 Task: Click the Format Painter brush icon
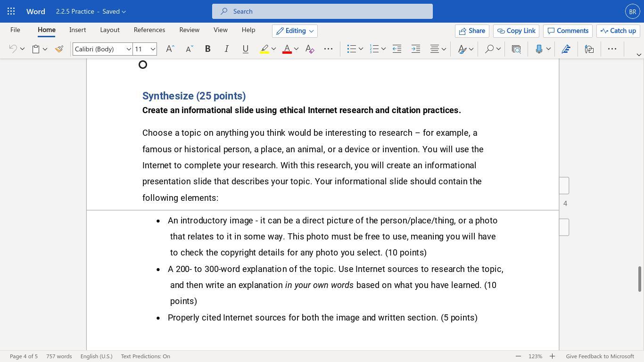59,49
